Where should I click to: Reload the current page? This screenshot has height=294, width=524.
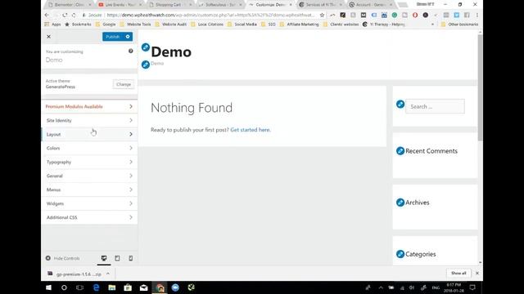[x=65, y=15]
